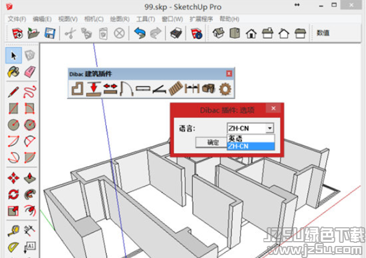
Task: Activate the Offset tool
Action: coord(30,211)
